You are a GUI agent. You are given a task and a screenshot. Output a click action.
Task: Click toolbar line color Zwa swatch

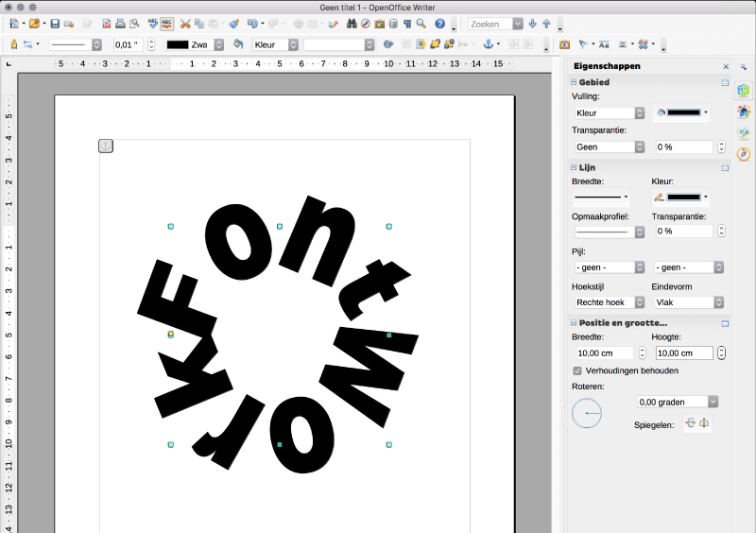click(178, 44)
